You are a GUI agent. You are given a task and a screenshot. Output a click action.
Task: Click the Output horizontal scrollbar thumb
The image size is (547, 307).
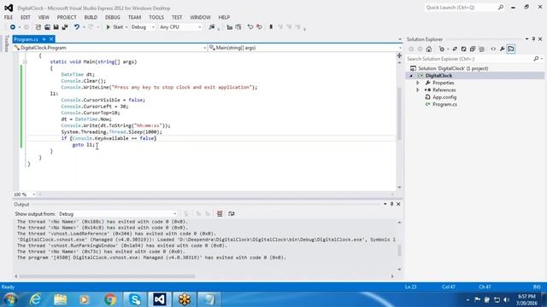pos(107,276)
